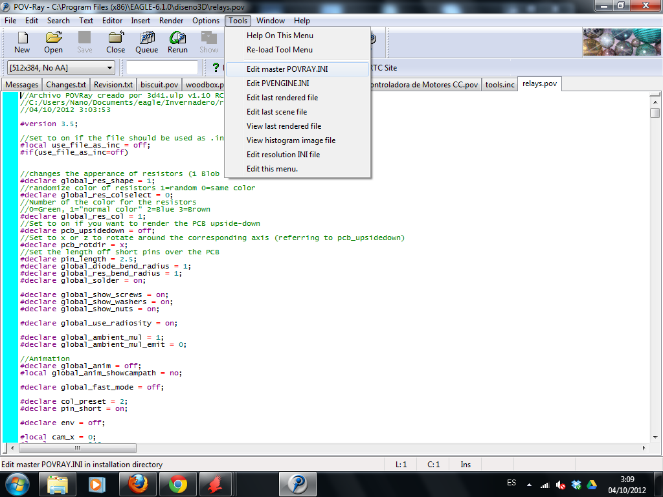The height and width of the screenshot is (497, 663).
Task: Open the File menu
Action: (10, 20)
